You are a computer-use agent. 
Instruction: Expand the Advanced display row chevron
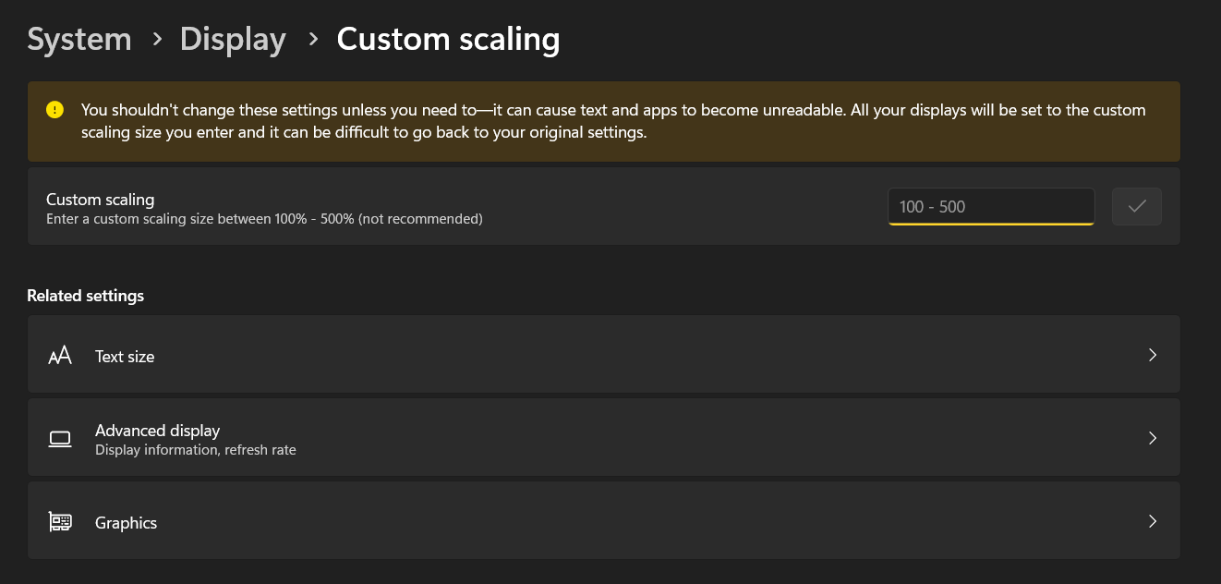[1152, 437]
